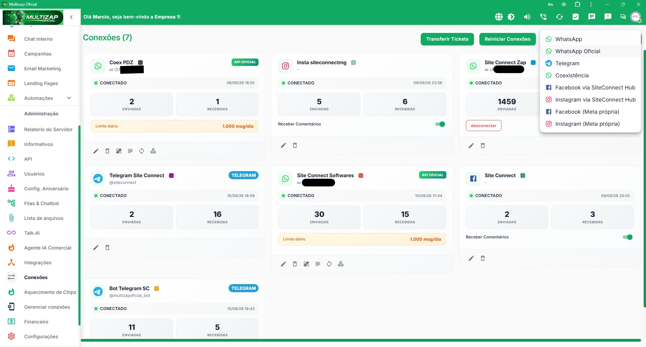Open the tasks checklist icon in header
The width and height of the screenshot is (646, 347).
coord(576,17)
